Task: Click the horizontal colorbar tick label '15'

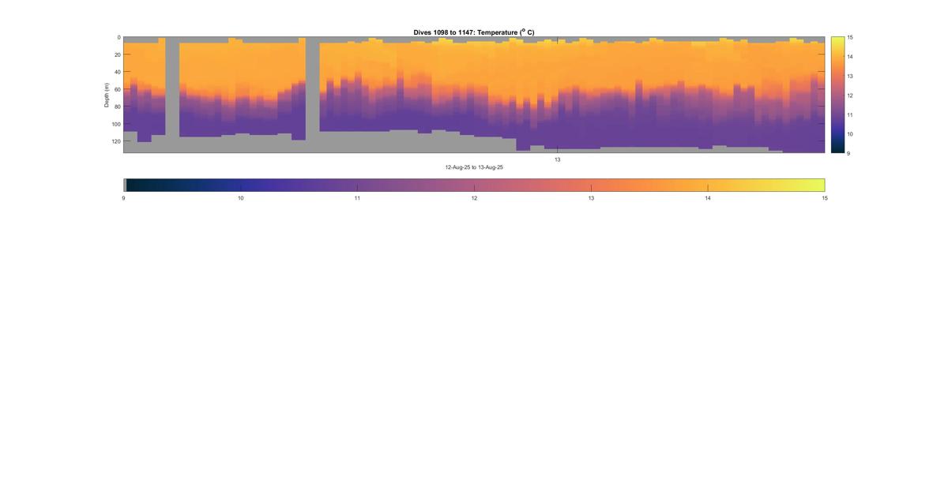Action: (x=825, y=199)
